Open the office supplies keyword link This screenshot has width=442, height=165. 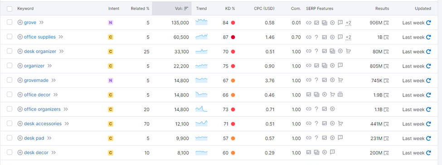(x=40, y=37)
